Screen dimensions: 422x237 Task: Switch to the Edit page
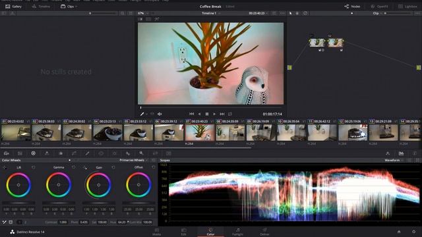click(183, 232)
